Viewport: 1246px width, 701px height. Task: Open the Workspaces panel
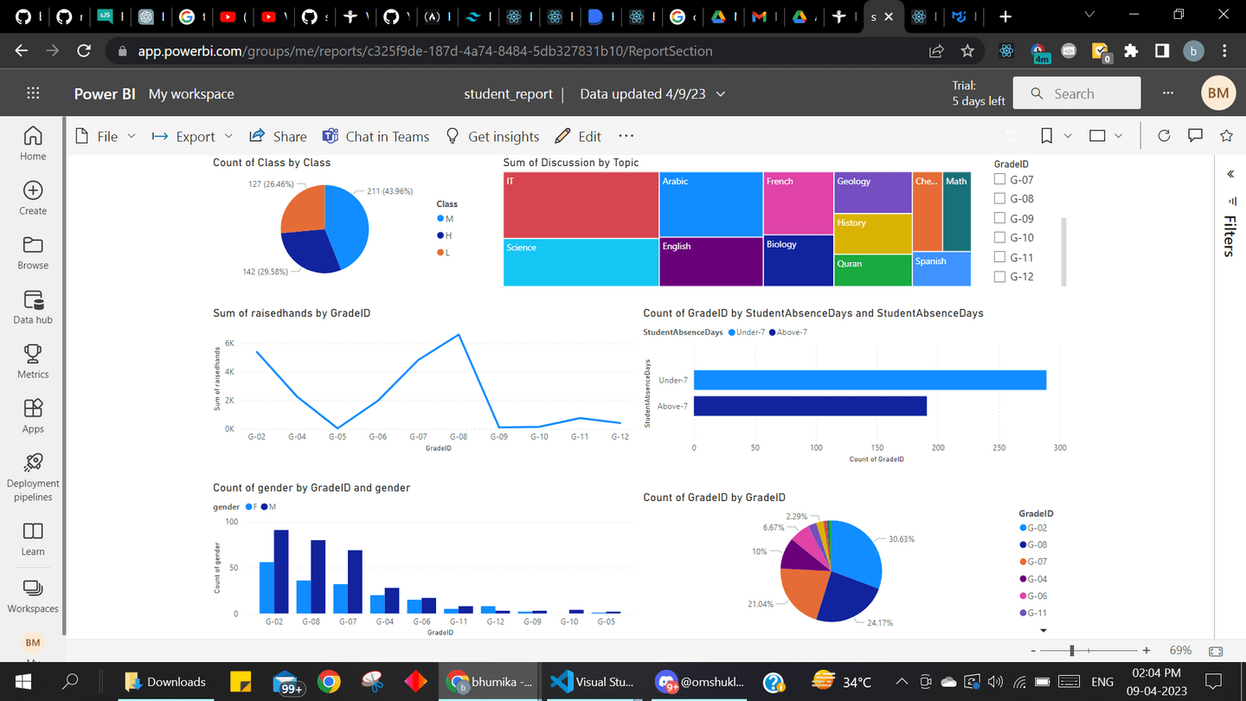click(x=33, y=596)
